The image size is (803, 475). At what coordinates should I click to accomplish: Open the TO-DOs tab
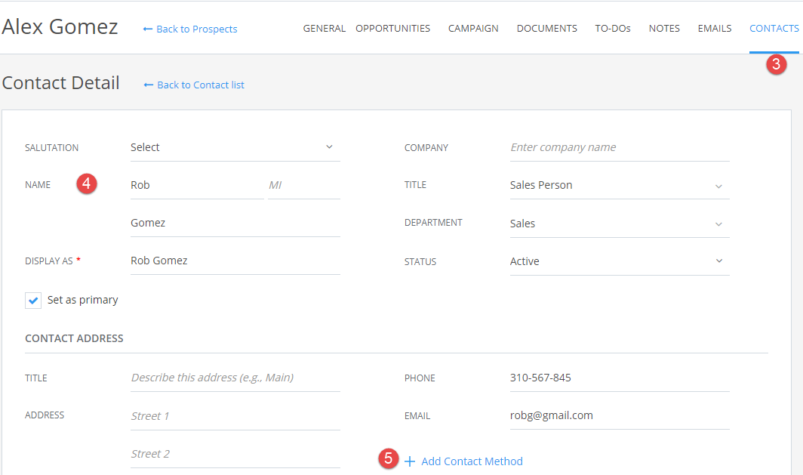pyautogui.click(x=613, y=29)
